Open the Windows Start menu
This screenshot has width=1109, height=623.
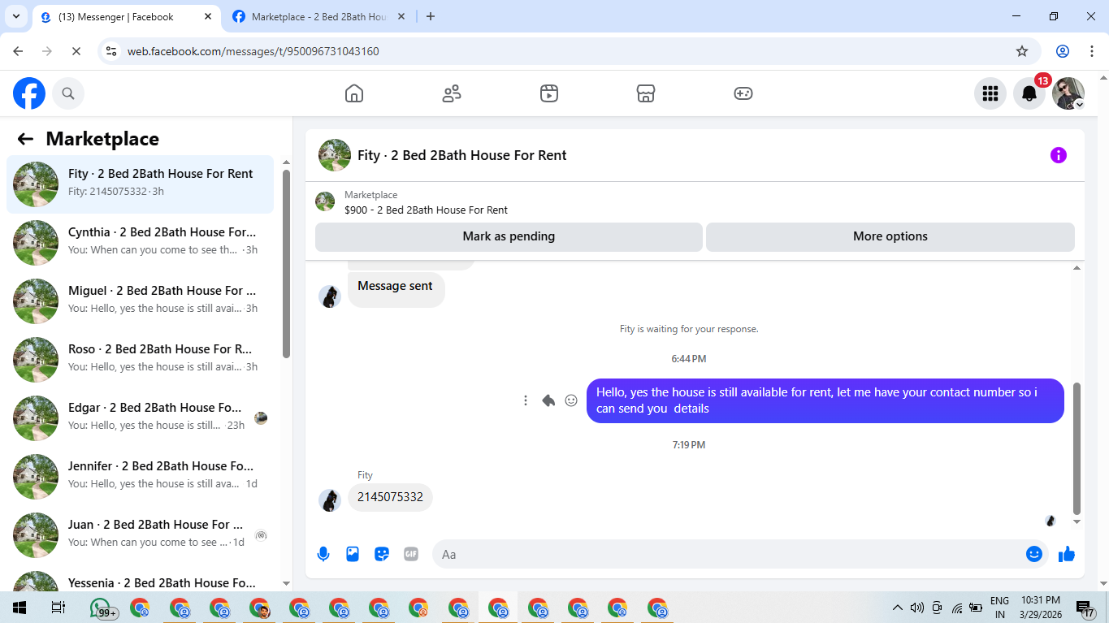19,608
